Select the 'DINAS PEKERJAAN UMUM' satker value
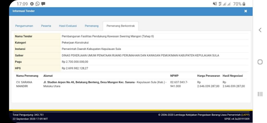The height and width of the screenshot is (123, 267). 140,55
